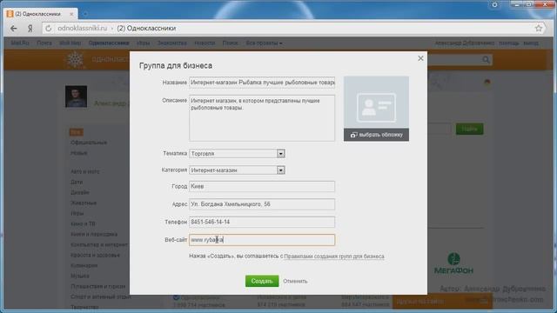Open the Категория dropdown
The width and height of the screenshot is (557, 313).
click(237, 170)
